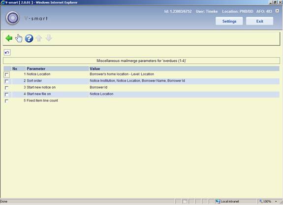The width and height of the screenshot is (283, 205).
Task: Select the Start new file on checkbox
Action: [x=6, y=94]
